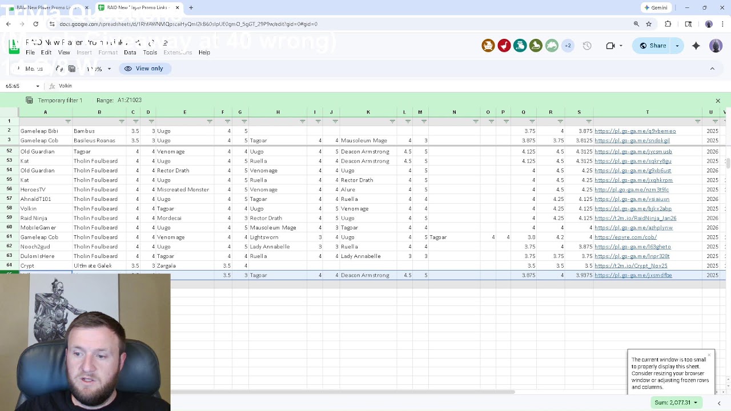The width and height of the screenshot is (731, 411).
Task: Open column B filter dropdown
Action: [x=122, y=122]
